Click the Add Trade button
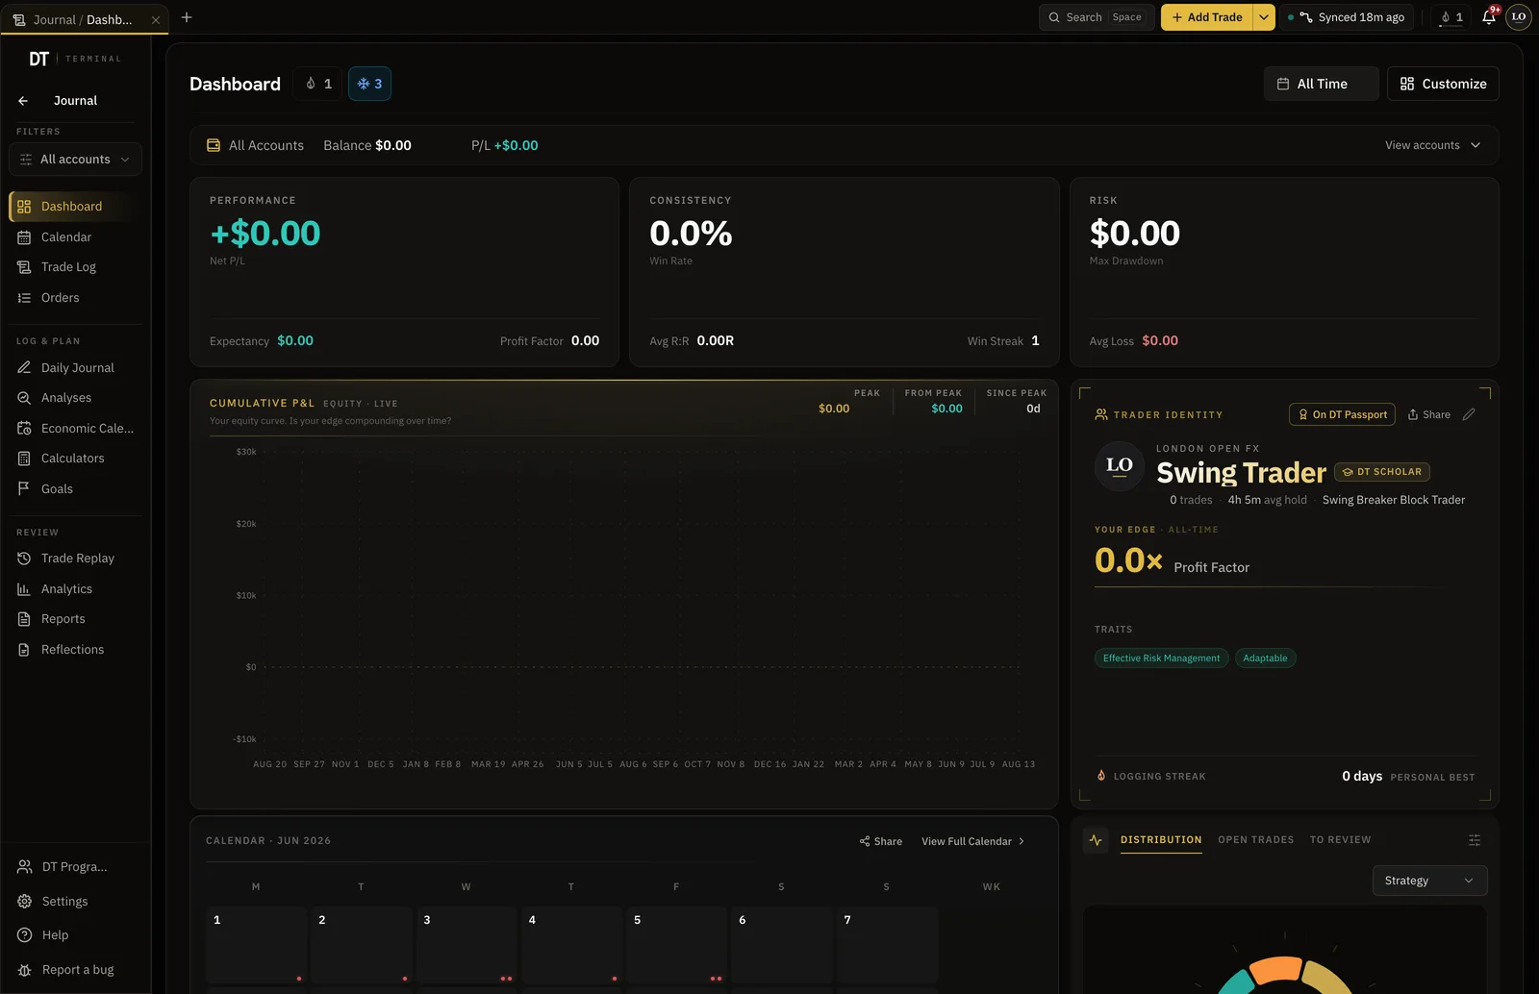The width and height of the screenshot is (1539, 994). click(x=1207, y=17)
